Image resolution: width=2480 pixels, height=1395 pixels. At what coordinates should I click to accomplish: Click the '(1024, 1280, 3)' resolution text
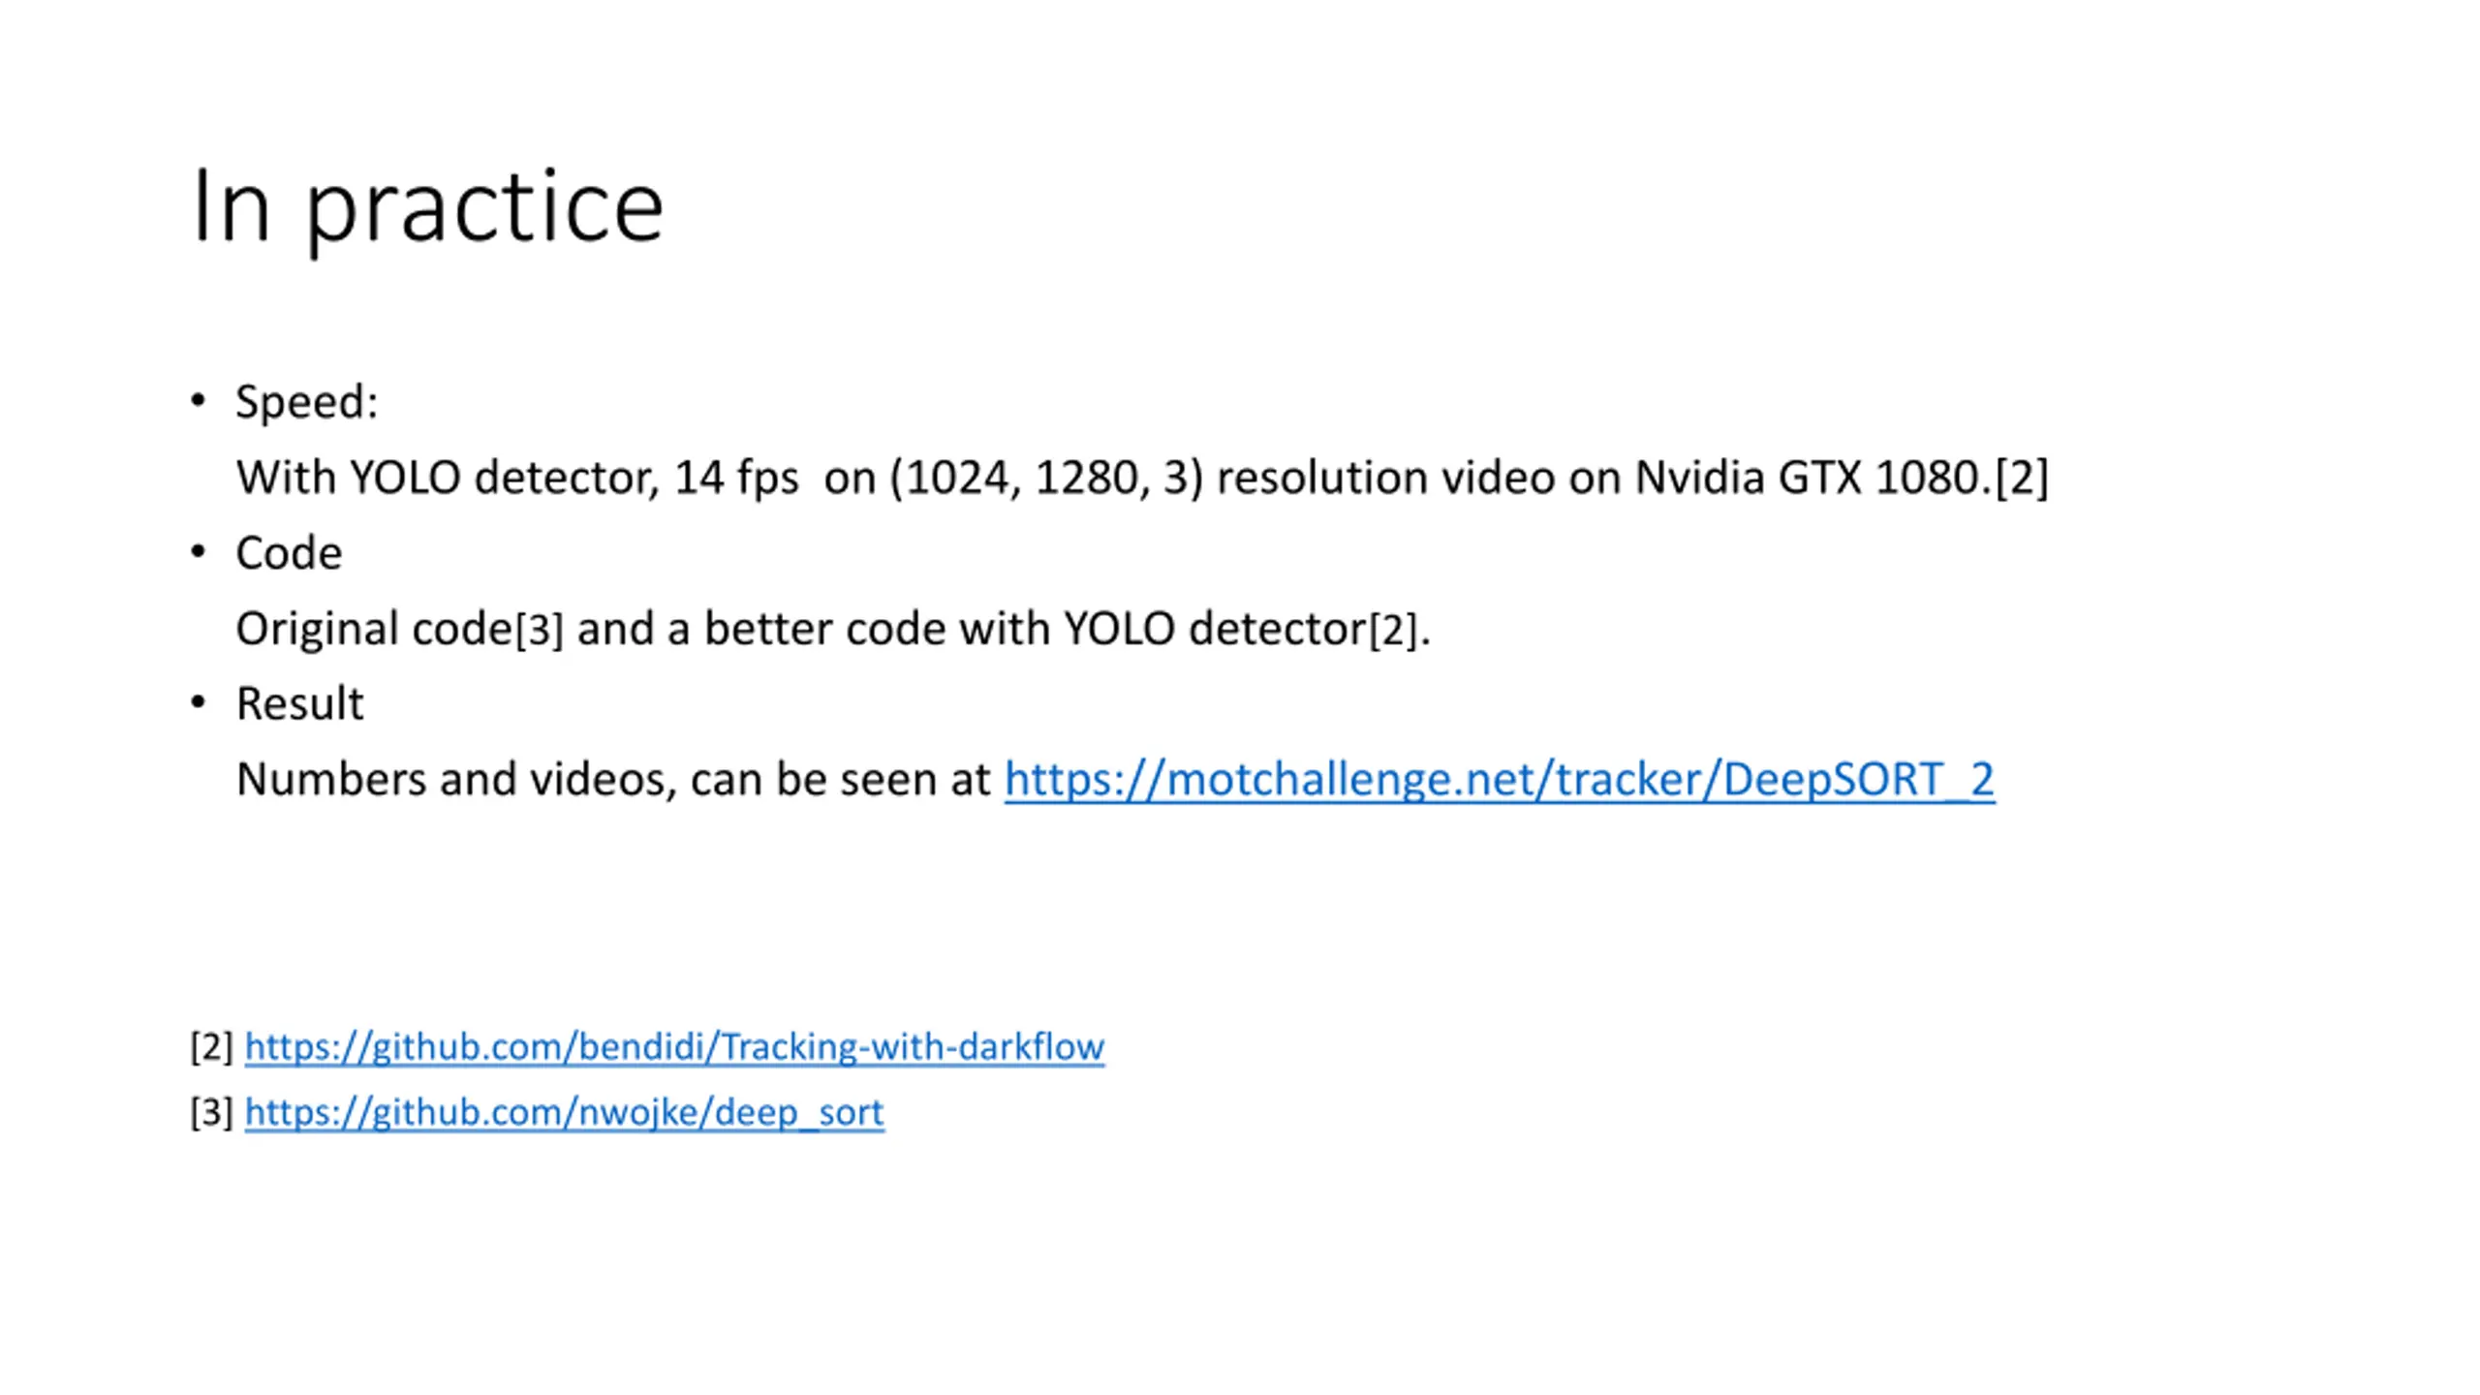(1046, 478)
